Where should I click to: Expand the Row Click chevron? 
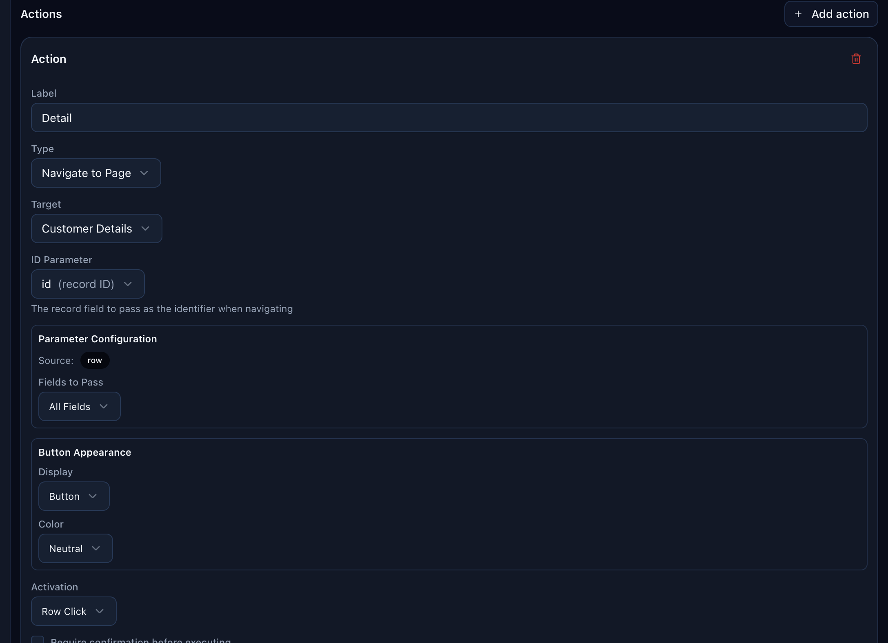click(99, 612)
